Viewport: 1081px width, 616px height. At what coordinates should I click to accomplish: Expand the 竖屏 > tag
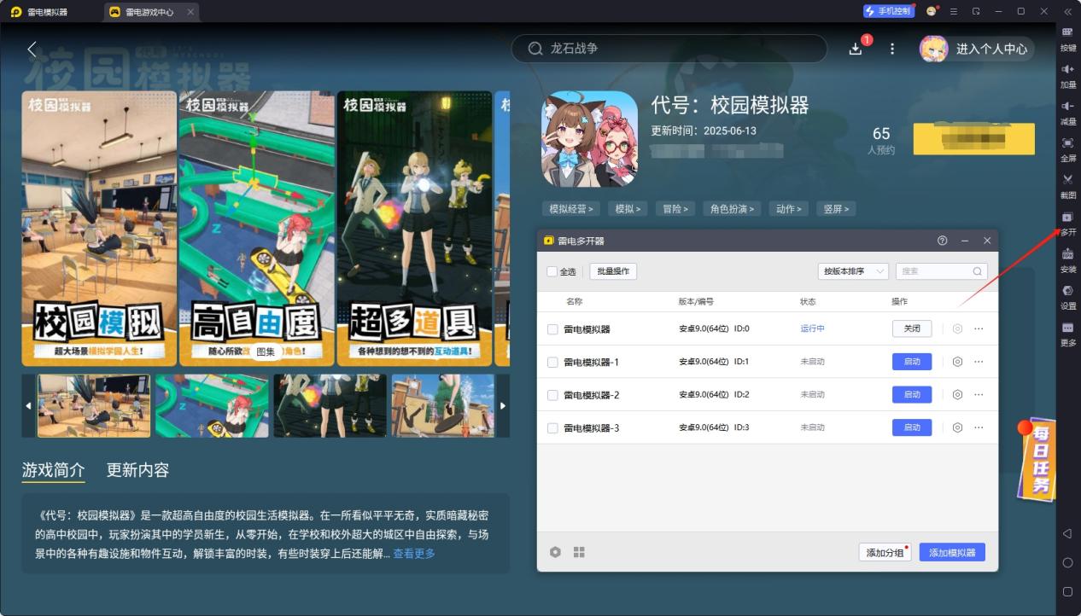[836, 209]
